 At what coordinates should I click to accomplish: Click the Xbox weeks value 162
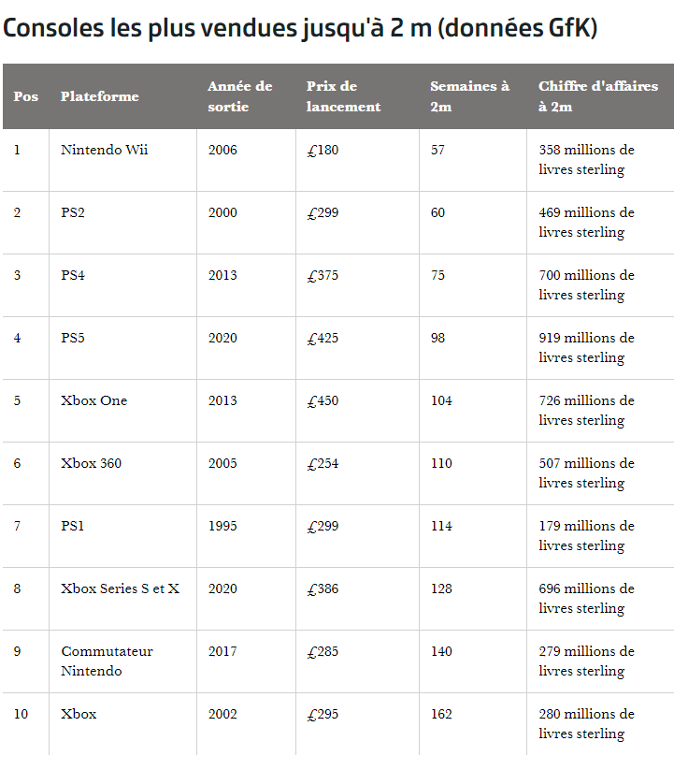click(441, 714)
